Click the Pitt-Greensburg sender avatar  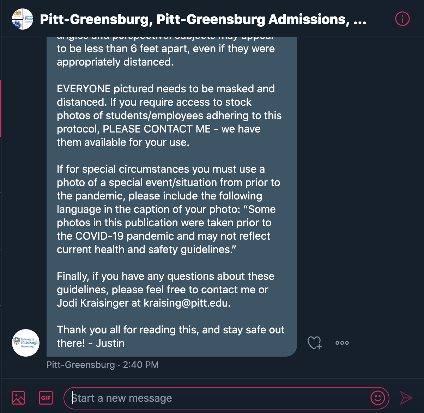click(26, 343)
